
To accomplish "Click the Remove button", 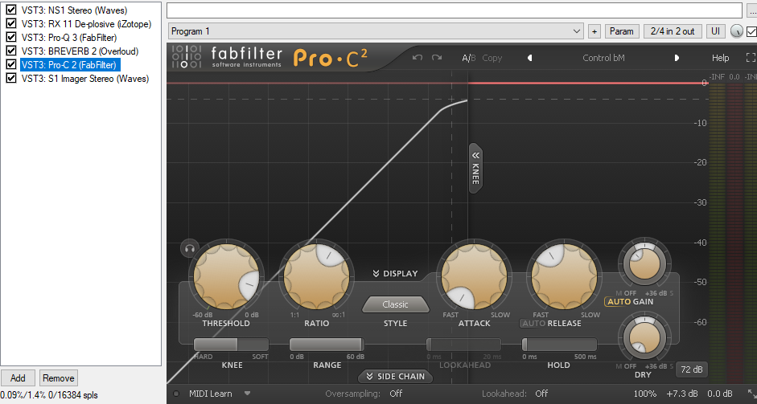I will click(58, 378).
